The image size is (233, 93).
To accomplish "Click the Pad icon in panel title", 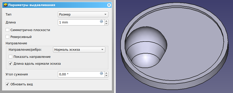I will click(x=6, y=5).
